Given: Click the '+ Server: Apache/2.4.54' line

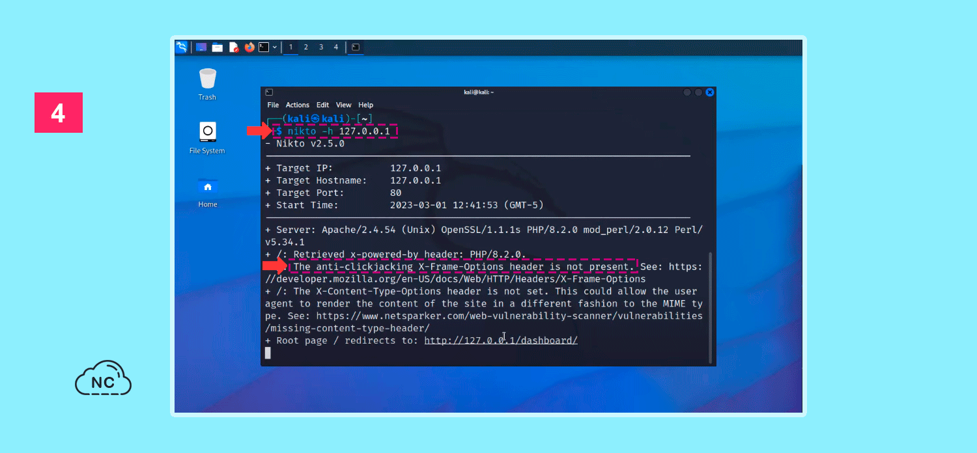Looking at the screenshot, I should (x=484, y=236).
